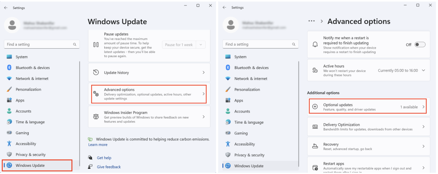Select System in right window sidebar
Screen dimensions: 438x174
click(260, 57)
